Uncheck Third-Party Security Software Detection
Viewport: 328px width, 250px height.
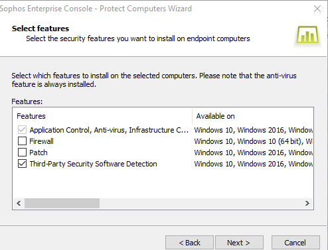22,164
